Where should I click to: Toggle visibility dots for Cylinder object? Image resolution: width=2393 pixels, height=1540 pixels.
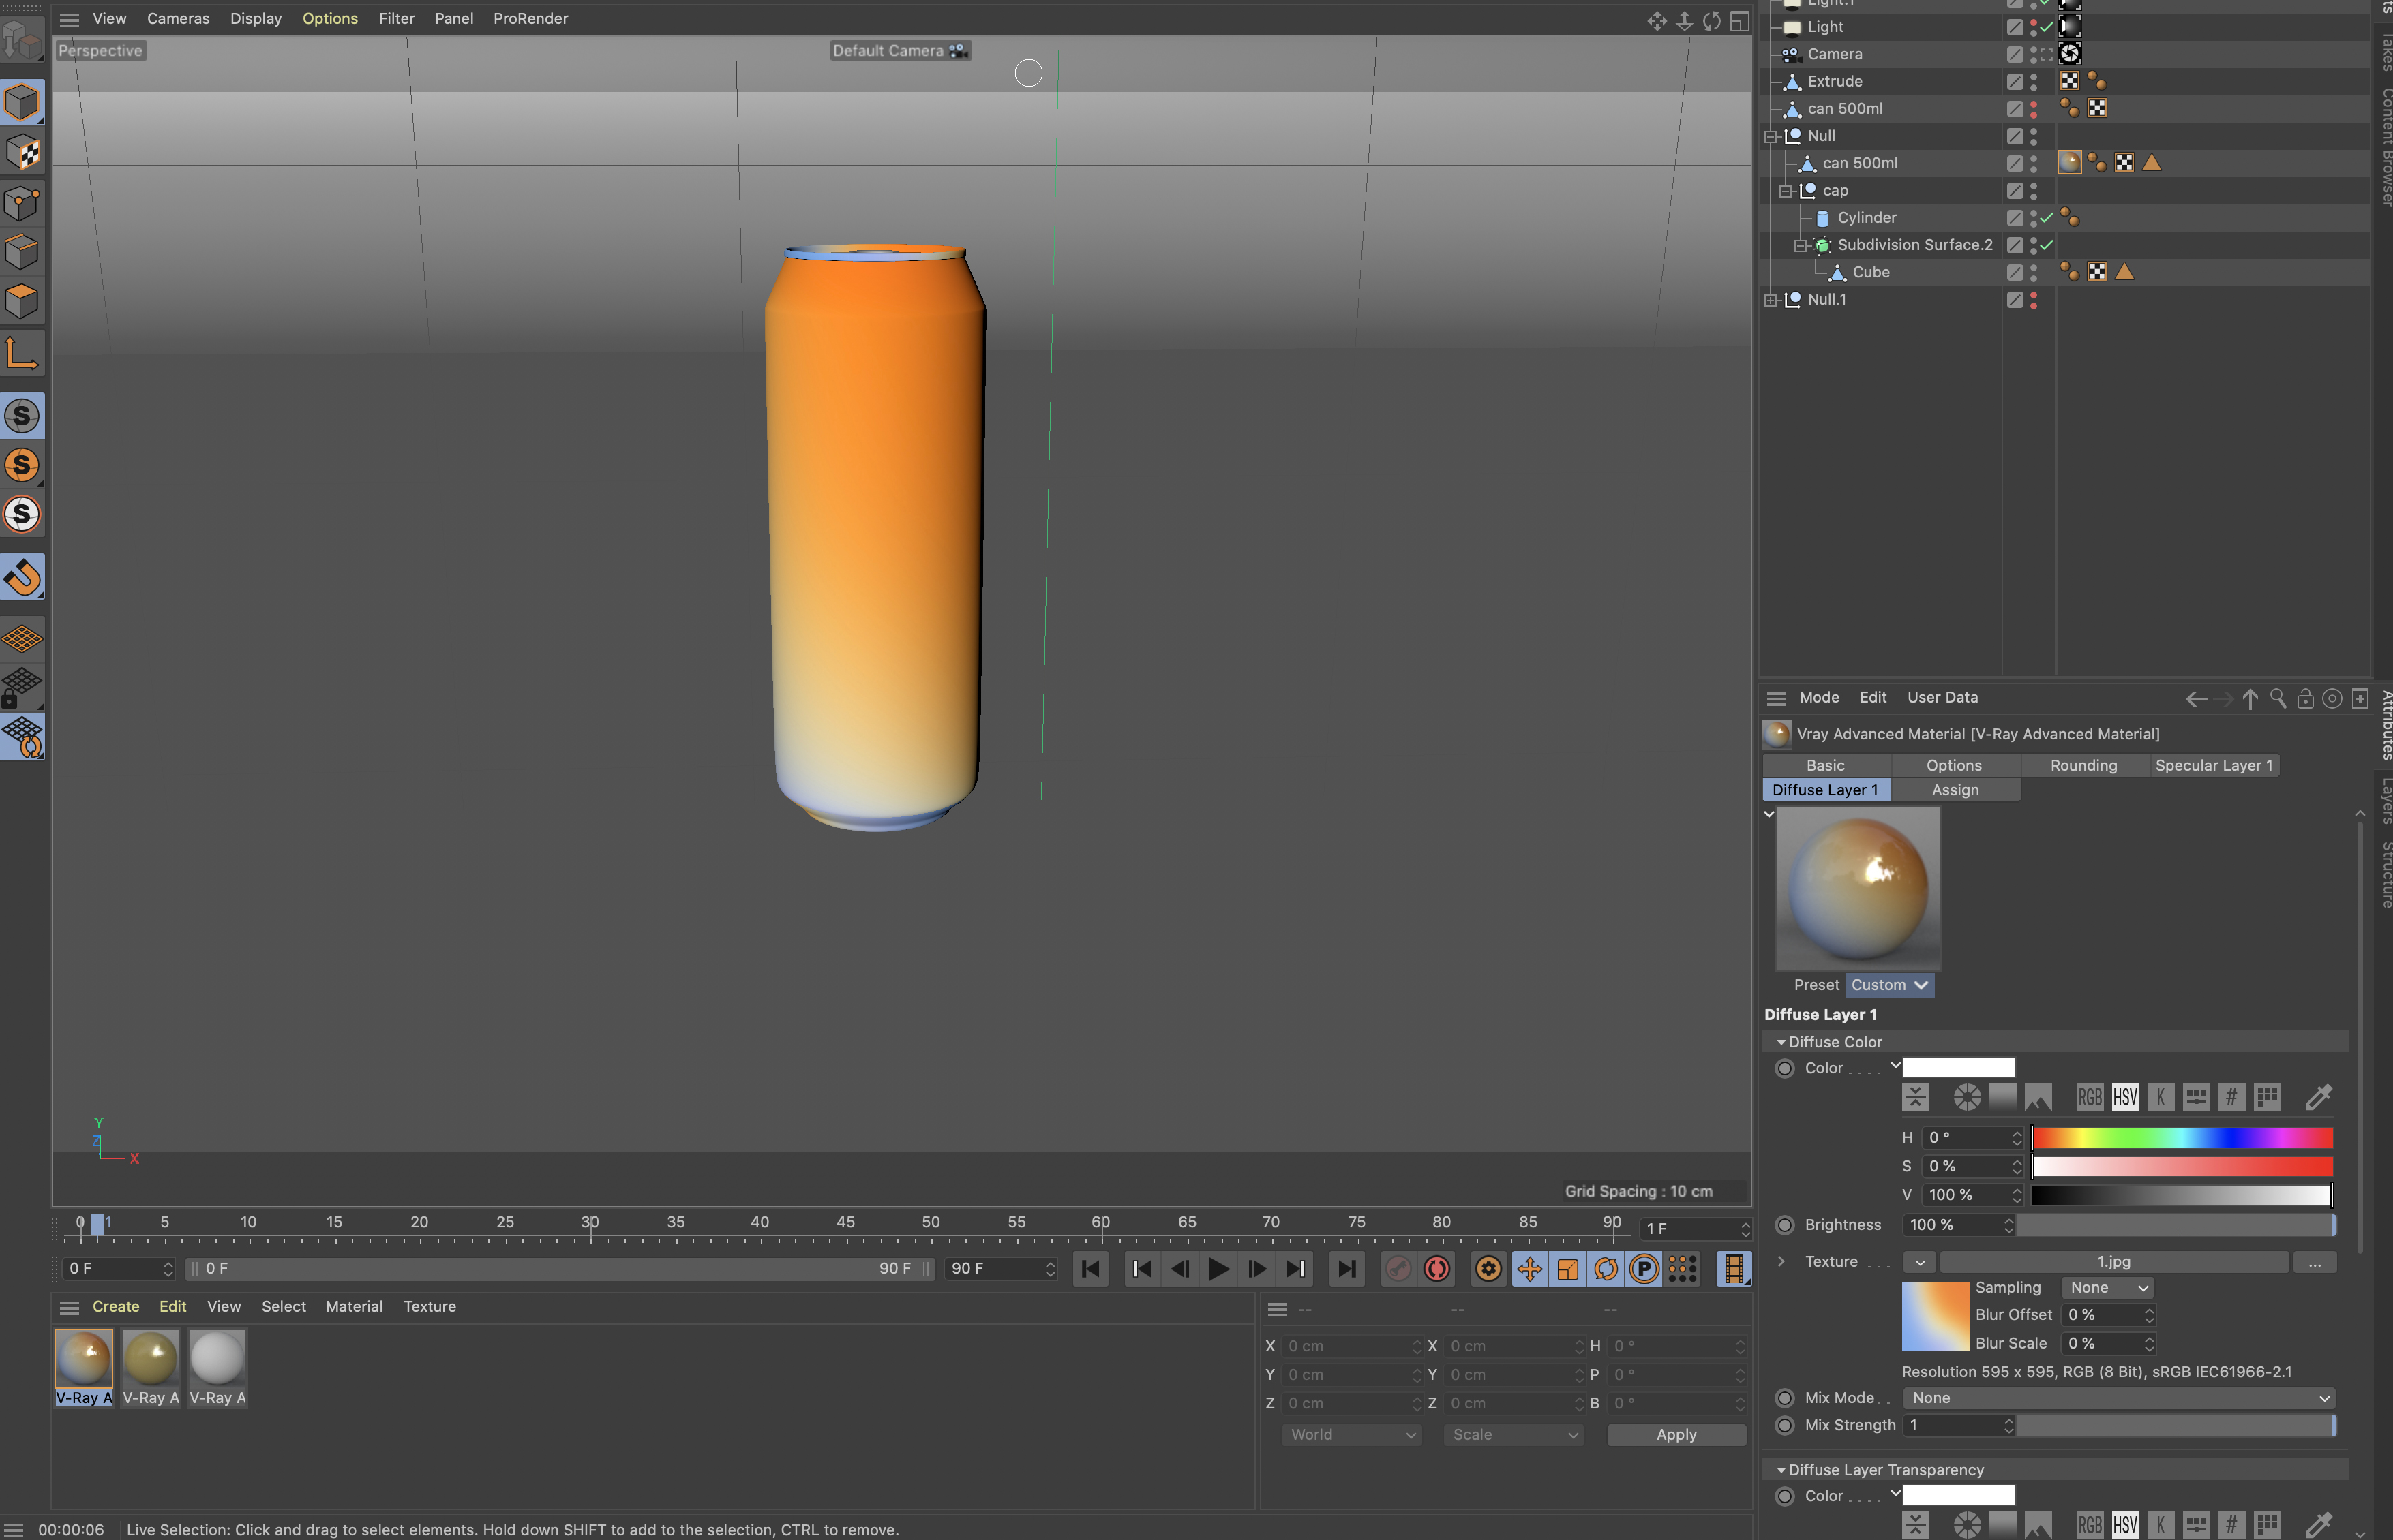(2034, 218)
